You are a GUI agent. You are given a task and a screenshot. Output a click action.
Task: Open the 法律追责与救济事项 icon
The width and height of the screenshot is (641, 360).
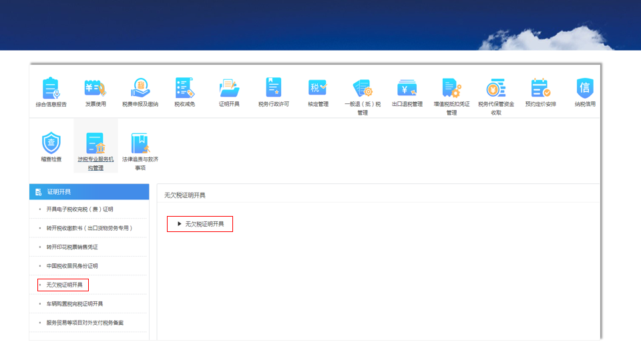(140, 143)
